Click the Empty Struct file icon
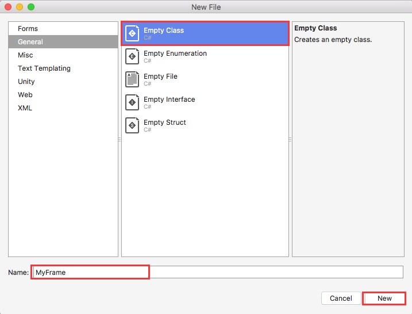 click(x=132, y=125)
